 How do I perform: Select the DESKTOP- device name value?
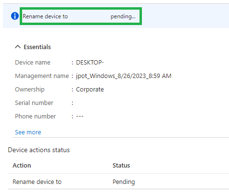pos(90,63)
